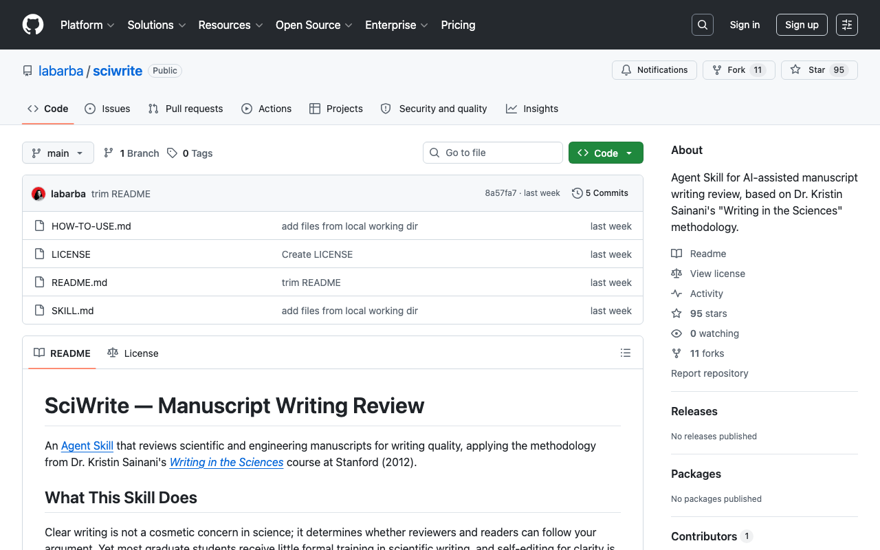Open the labarba owner link
The width and height of the screenshot is (880, 550).
(x=60, y=71)
